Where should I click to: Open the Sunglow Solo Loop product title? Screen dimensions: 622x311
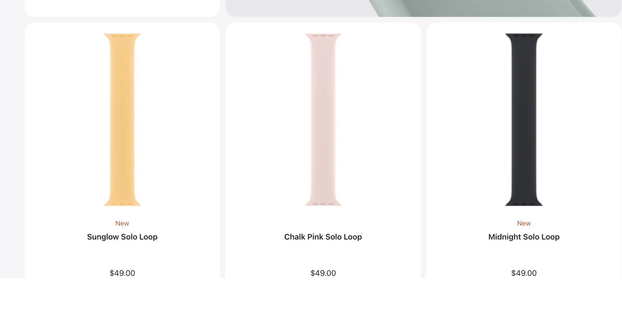pos(122,237)
